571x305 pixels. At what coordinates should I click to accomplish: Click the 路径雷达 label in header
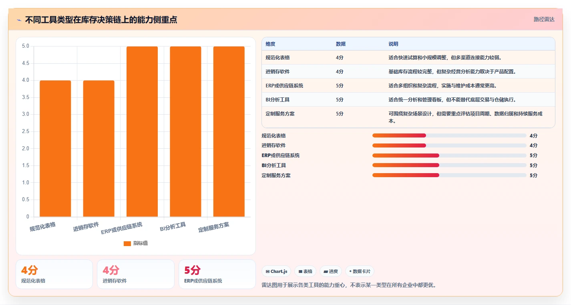[544, 19]
